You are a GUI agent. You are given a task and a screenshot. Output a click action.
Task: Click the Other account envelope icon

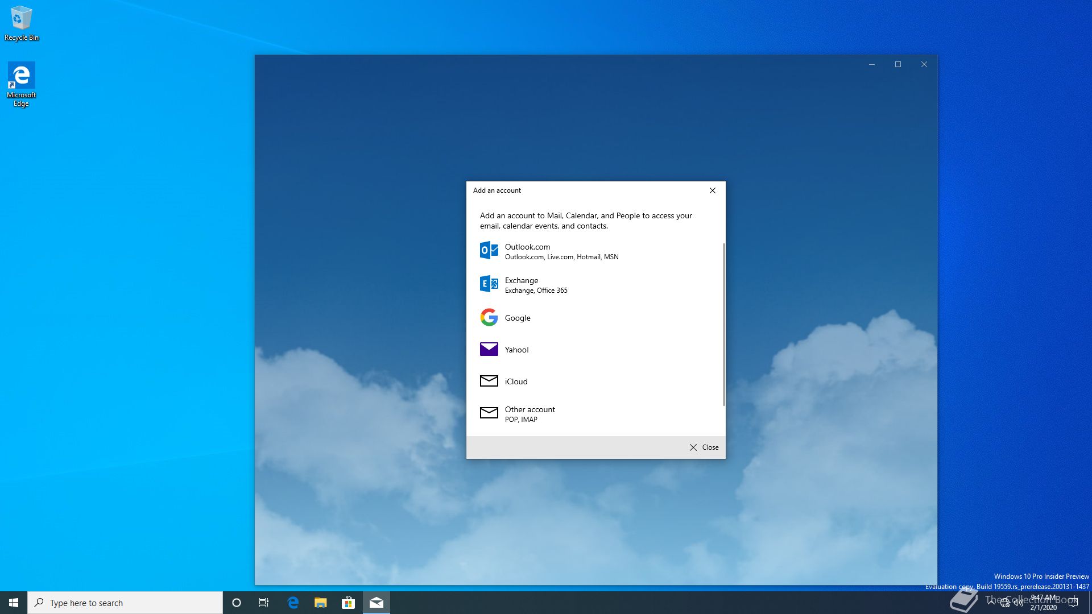489,413
